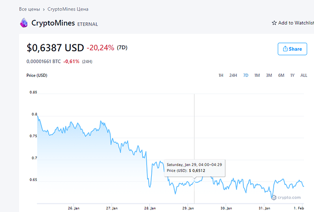Viewport: 314px width, 212px height.
Task: Switch chart to 6M range
Action: [281, 75]
